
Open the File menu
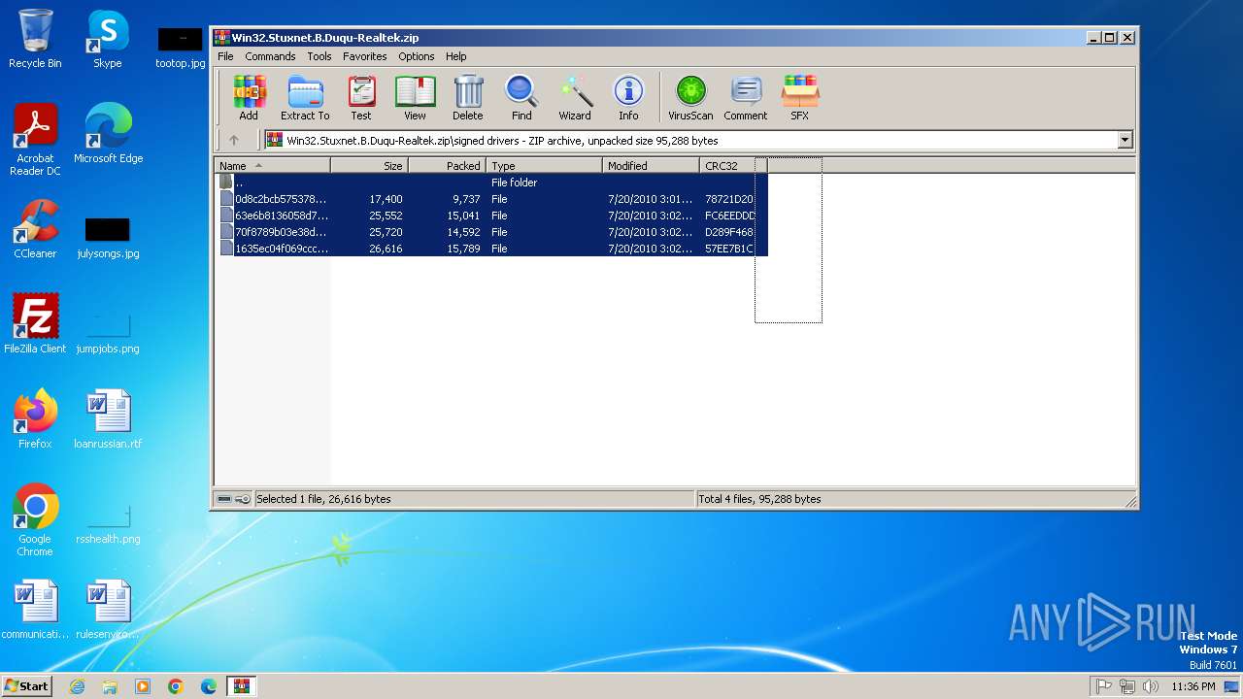225,56
